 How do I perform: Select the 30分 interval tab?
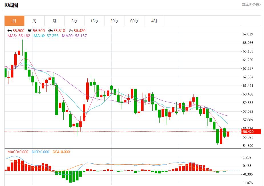click(114, 21)
